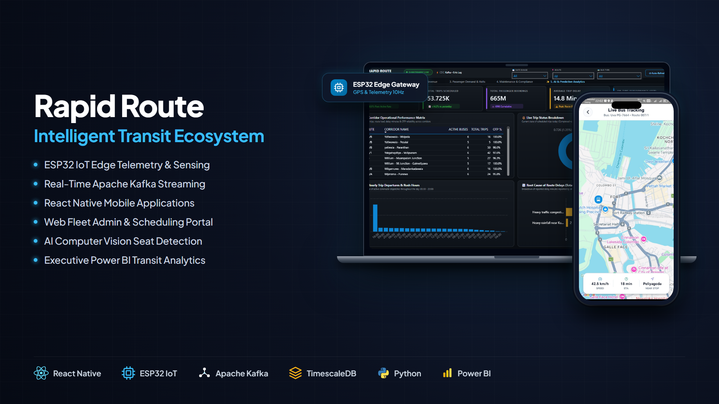
Task: Tap the Pettah Market map label
Action: pyautogui.click(x=659, y=186)
